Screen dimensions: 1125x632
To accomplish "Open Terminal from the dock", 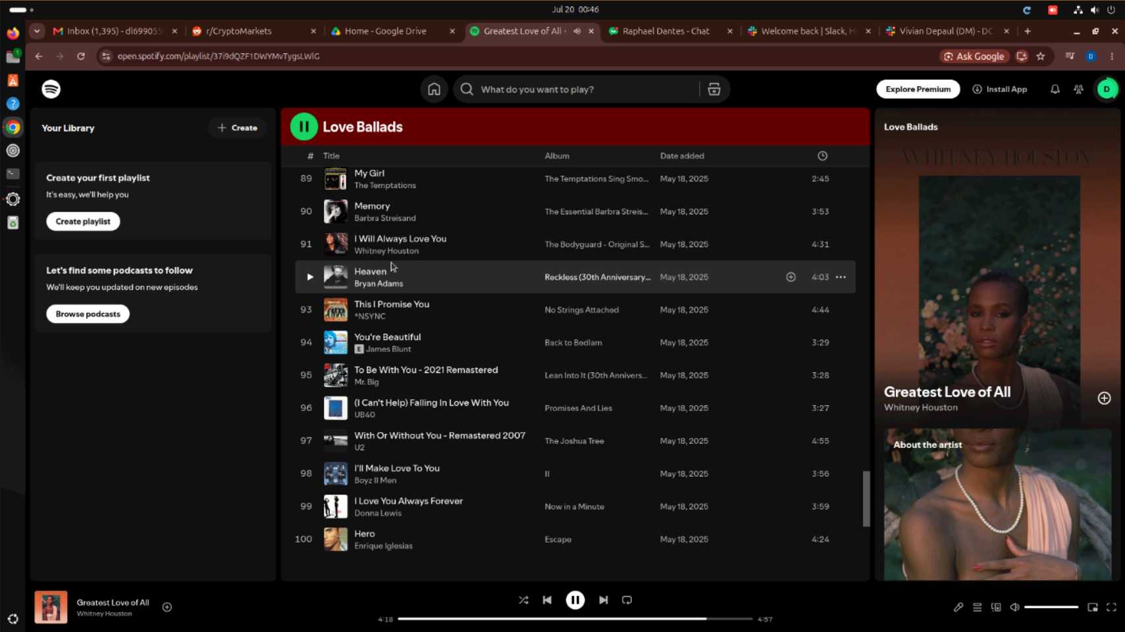I will pyautogui.click(x=13, y=174).
